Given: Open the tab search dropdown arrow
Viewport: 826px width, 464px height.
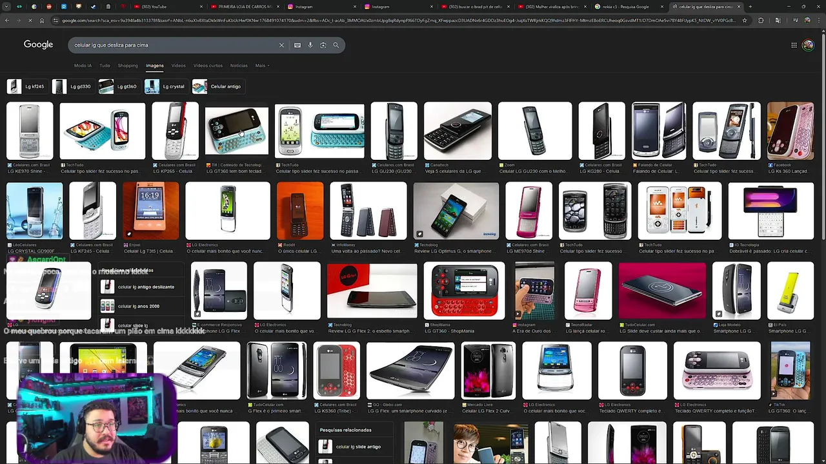Looking at the screenshot, I should tap(6, 6).
